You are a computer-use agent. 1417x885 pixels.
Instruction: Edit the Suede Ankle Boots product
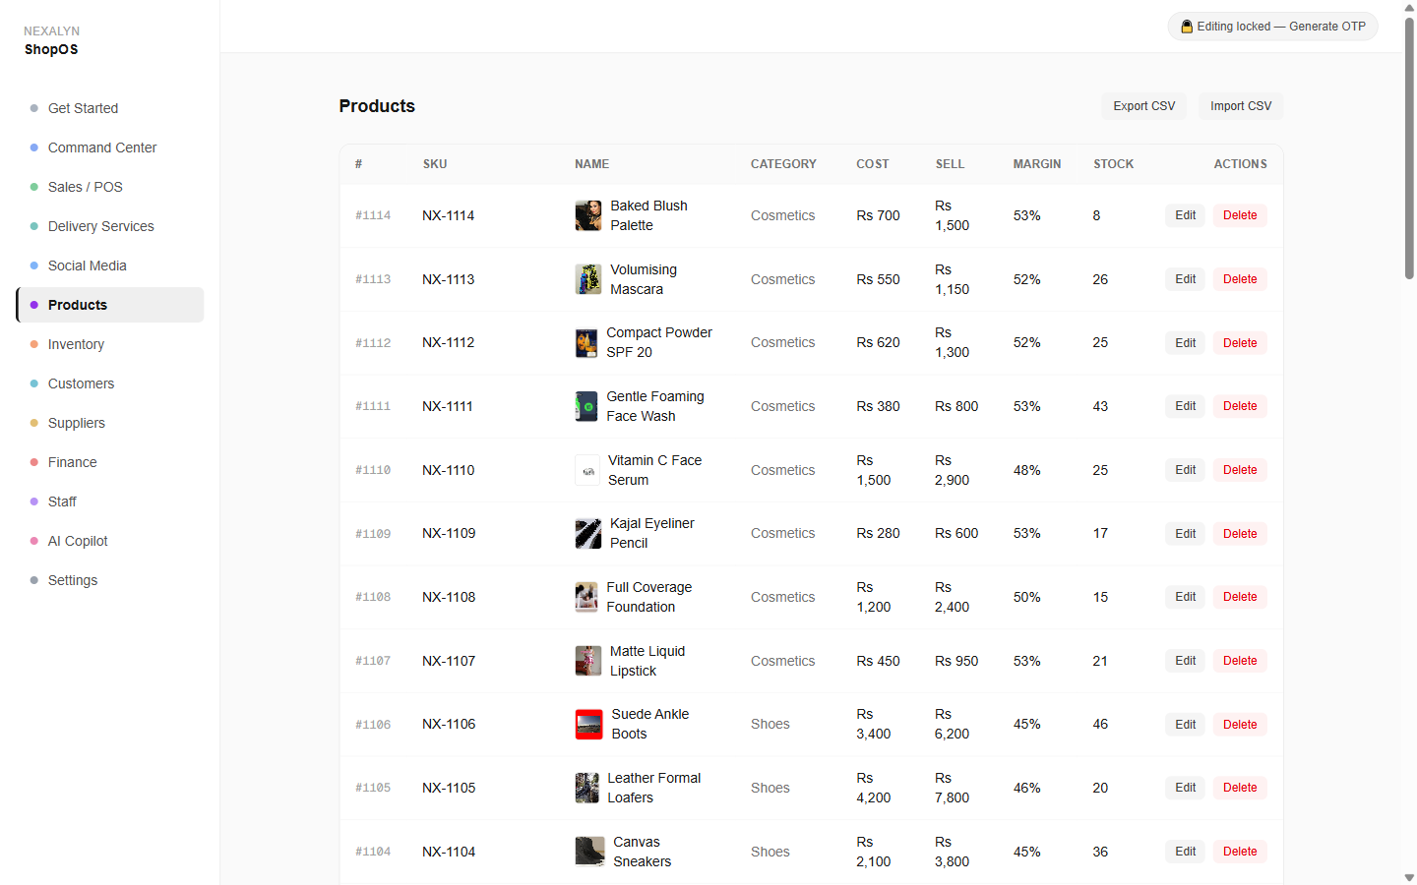(1186, 725)
